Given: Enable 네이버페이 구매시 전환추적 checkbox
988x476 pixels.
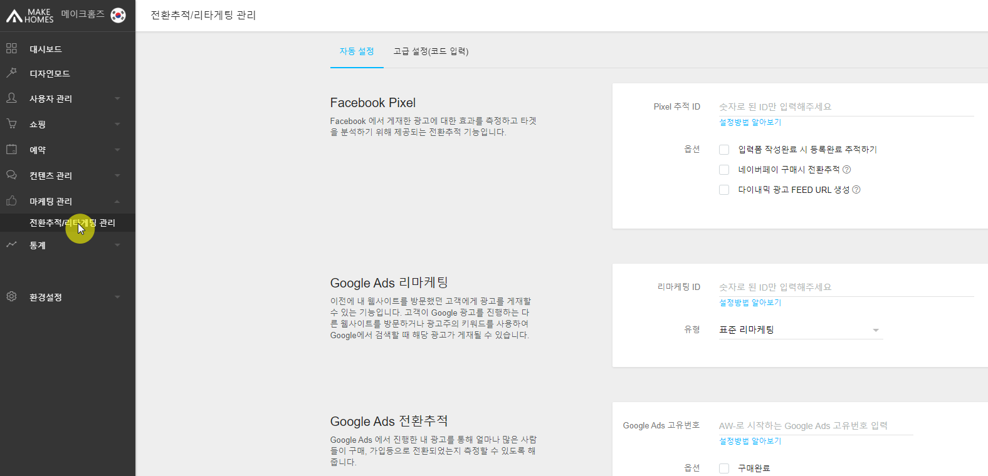Looking at the screenshot, I should (x=724, y=170).
